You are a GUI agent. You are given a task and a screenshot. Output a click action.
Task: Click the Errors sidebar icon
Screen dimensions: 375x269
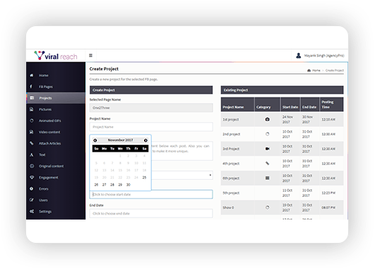tap(32, 189)
